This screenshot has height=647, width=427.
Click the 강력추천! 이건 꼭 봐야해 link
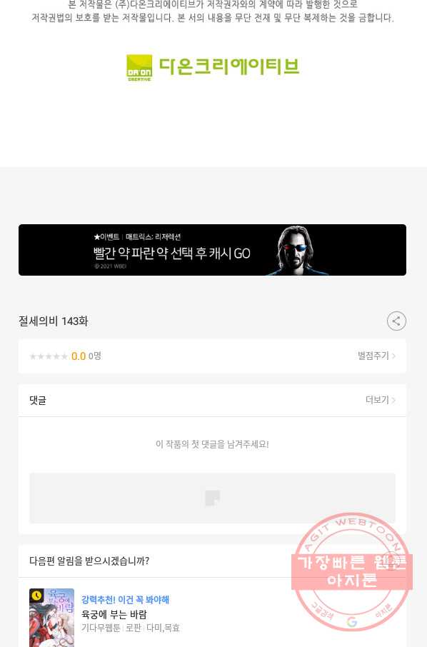point(126,600)
